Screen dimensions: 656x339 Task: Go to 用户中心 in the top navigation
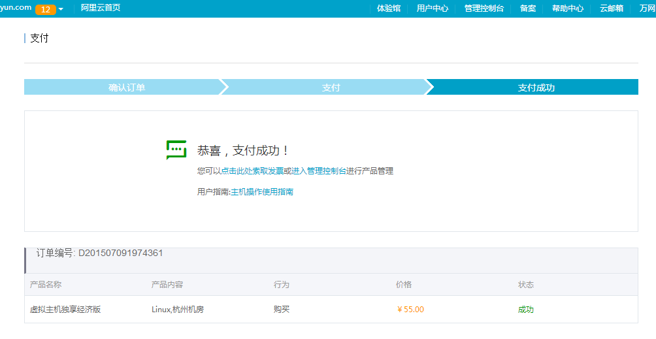tap(433, 8)
